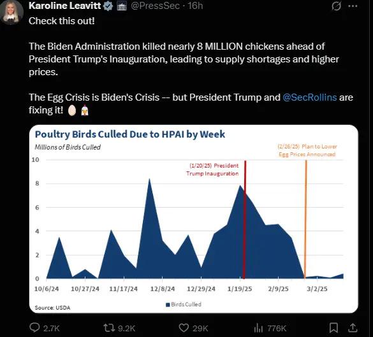Open the @PressSec handle
Screen dimensions: 373x337
click(x=155, y=6)
